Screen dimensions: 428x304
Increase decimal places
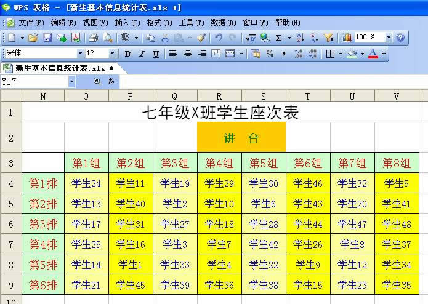298,54
